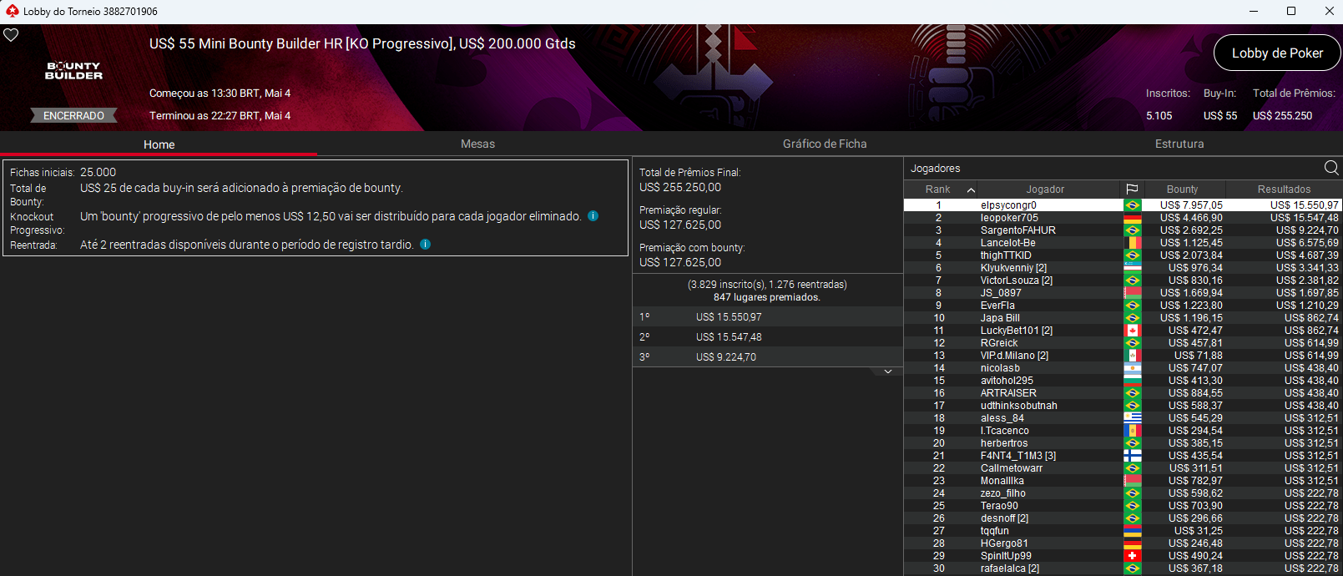Click the heart favorite icon

point(11,35)
